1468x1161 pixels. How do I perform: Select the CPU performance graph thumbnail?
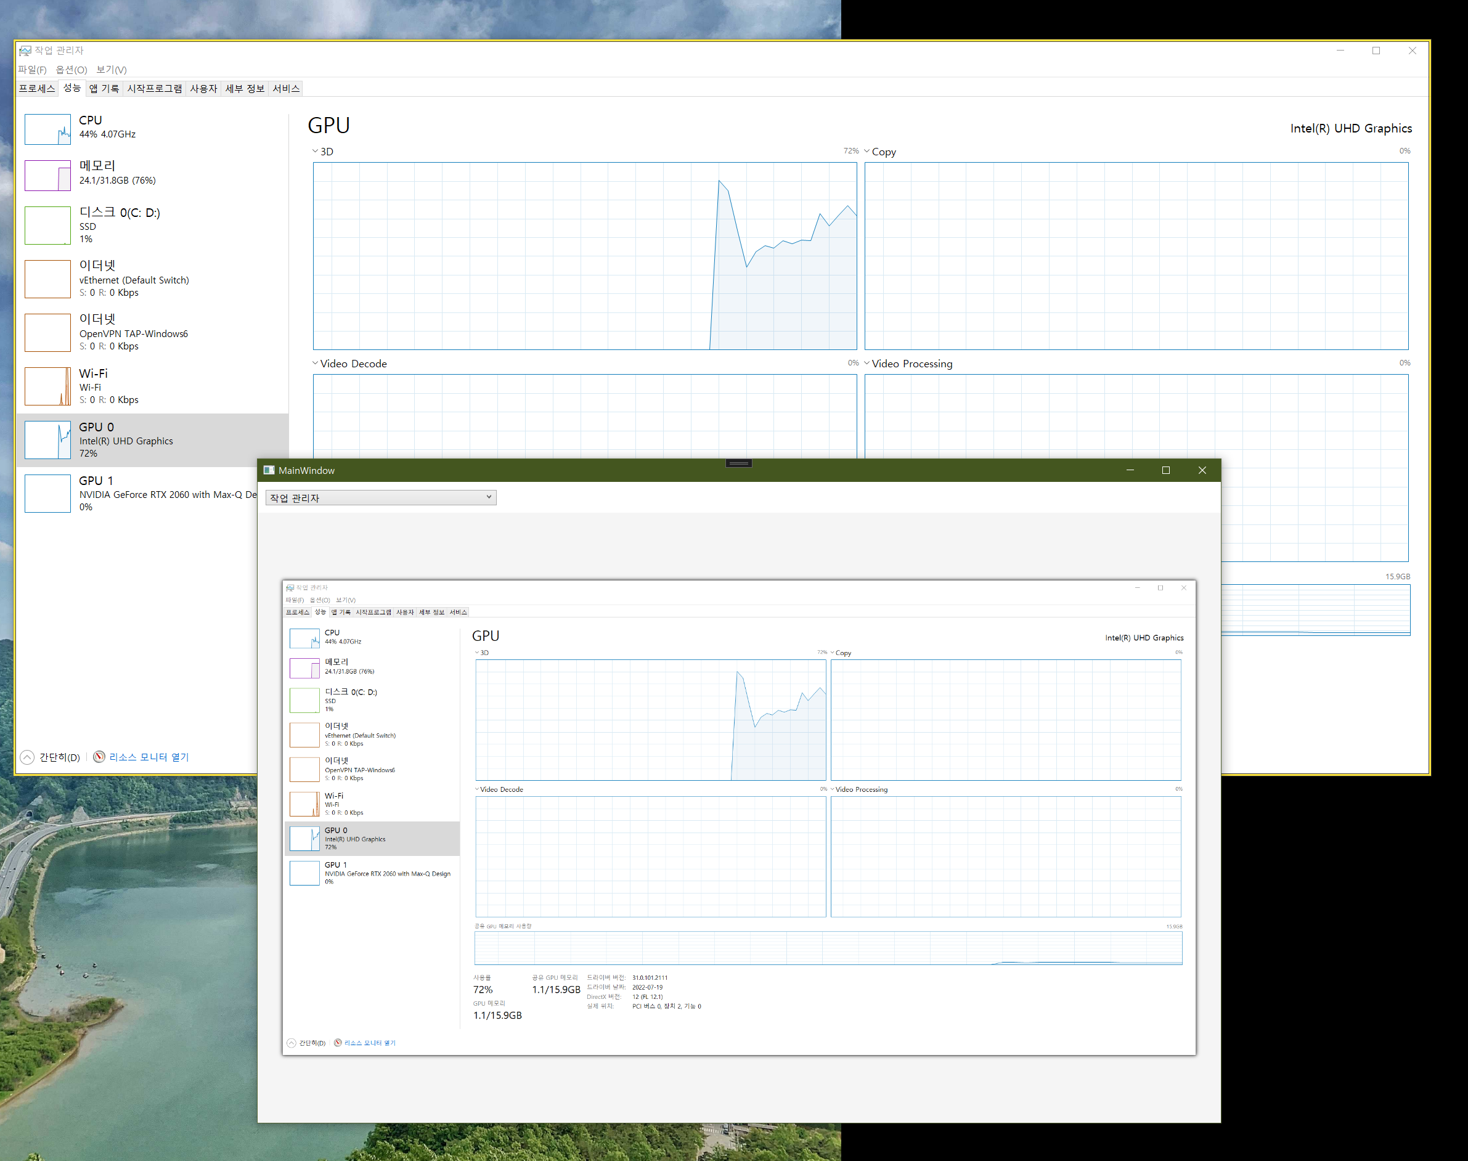click(47, 129)
